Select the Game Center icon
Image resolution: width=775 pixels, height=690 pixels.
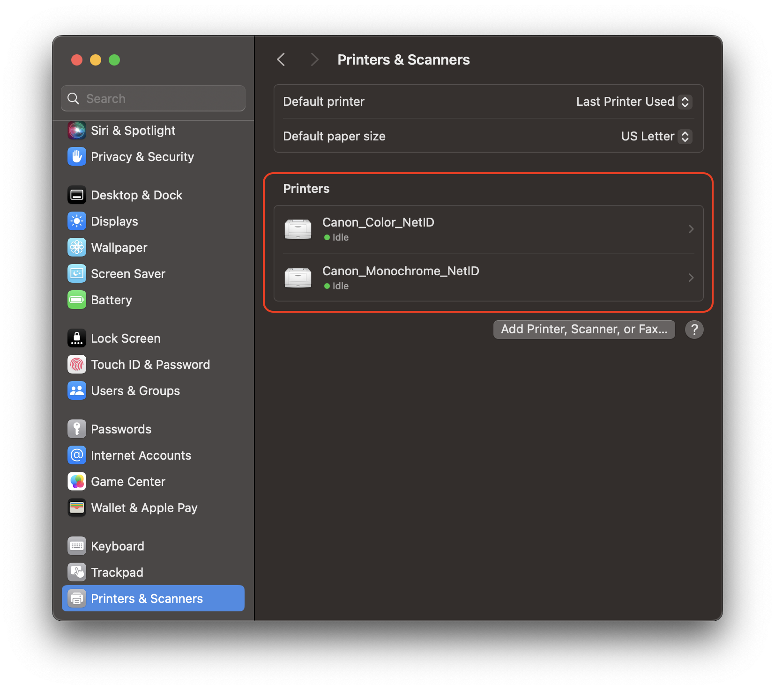[76, 481]
